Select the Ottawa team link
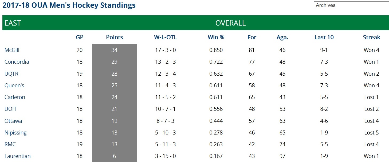Image resolution: width=389 pixels, height=163 pixels. pos(13,121)
